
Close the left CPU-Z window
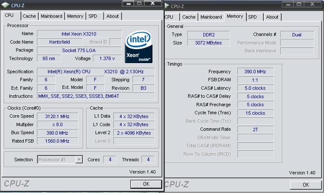pyautogui.click(x=153, y=3)
